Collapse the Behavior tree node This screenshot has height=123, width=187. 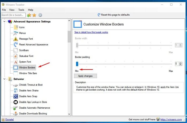[x=5, y=79]
